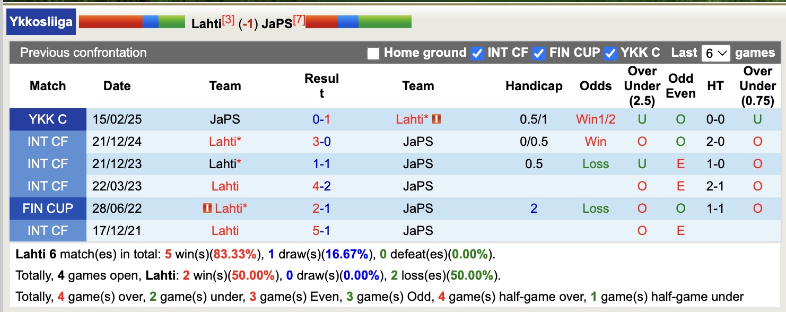Click the green segment of JaPS's form bar
The image size is (786, 312).
[385, 22]
